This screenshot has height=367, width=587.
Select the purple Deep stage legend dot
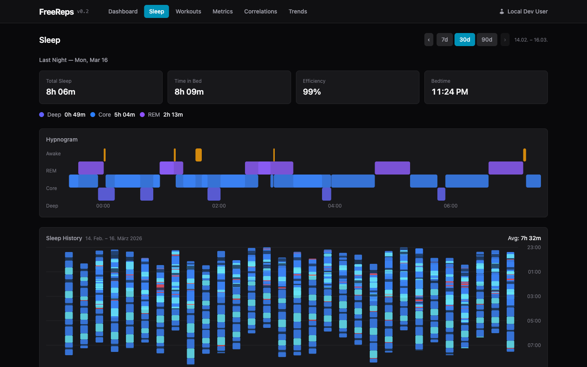tap(41, 115)
